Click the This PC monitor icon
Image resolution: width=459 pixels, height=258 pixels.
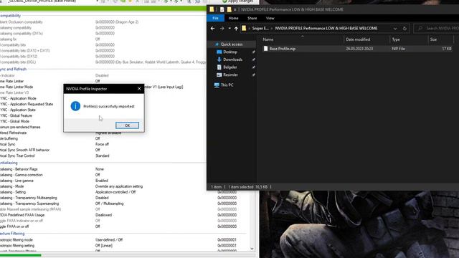217,85
